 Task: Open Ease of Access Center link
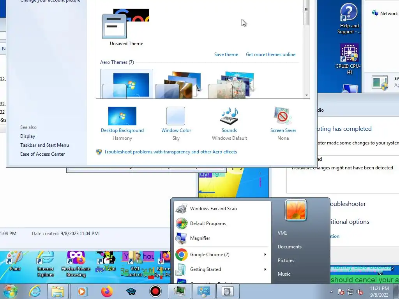tap(42, 154)
